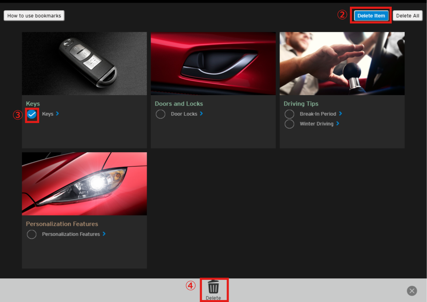Open the key fob thumbnail image

pyautogui.click(x=84, y=63)
